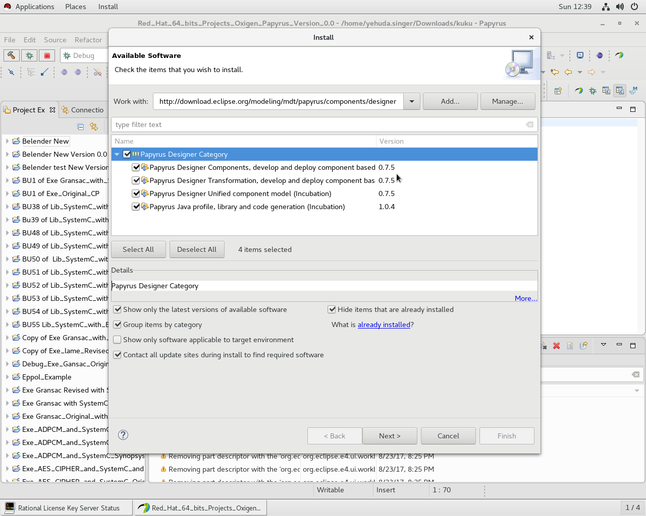The width and height of the screenshot is (646, 516).
Task: Click the blue diagonal line connector icon
Action: coord(44,72)
